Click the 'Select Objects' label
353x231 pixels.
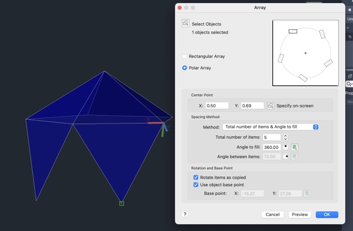[x=207, y=24]
